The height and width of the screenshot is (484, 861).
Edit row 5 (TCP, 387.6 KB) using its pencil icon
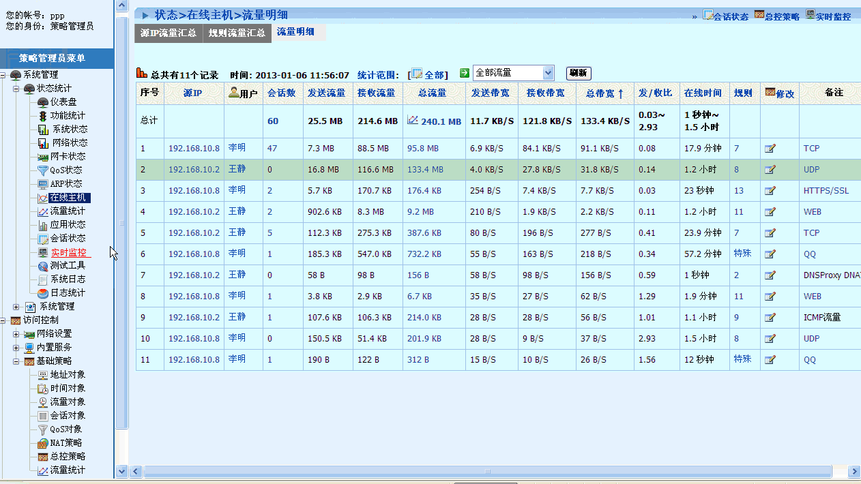click(x=770, y=233)
